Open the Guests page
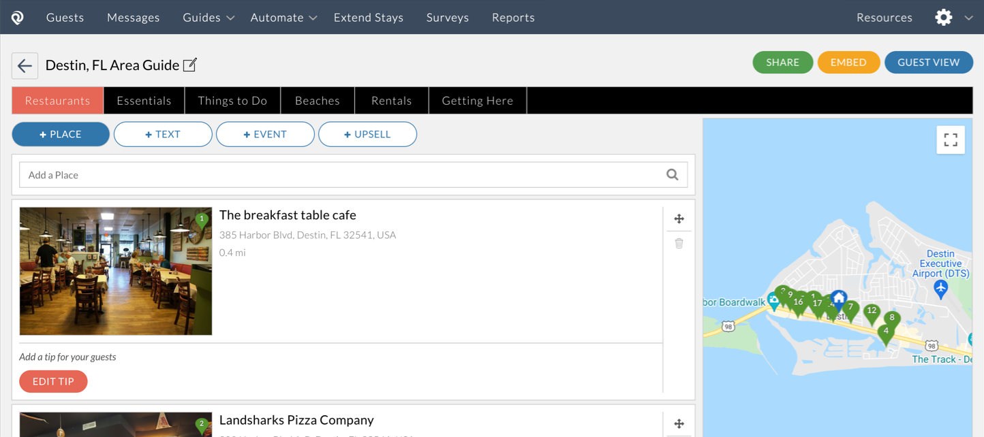The height and width of the screenshot is (437, 984). (65, 18)
